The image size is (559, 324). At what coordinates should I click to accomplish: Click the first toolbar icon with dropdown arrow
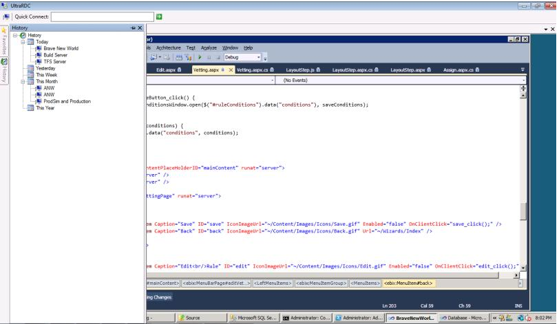(x=155, y=57)
